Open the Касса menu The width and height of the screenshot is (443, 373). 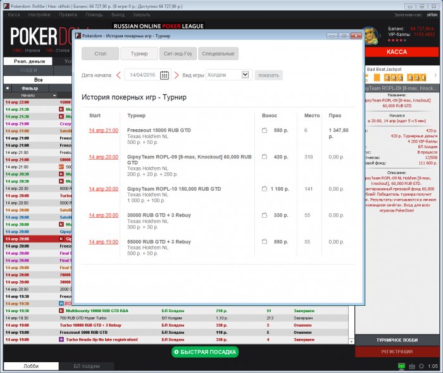(14, 15)
